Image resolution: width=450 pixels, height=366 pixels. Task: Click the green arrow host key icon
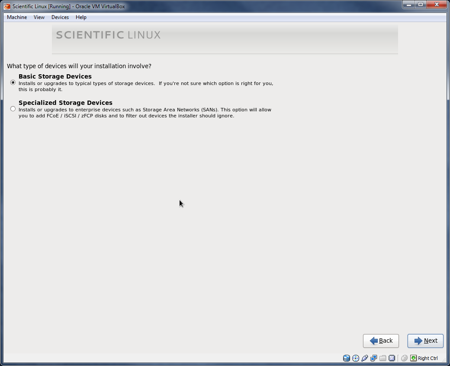click(x=413, y=358)
